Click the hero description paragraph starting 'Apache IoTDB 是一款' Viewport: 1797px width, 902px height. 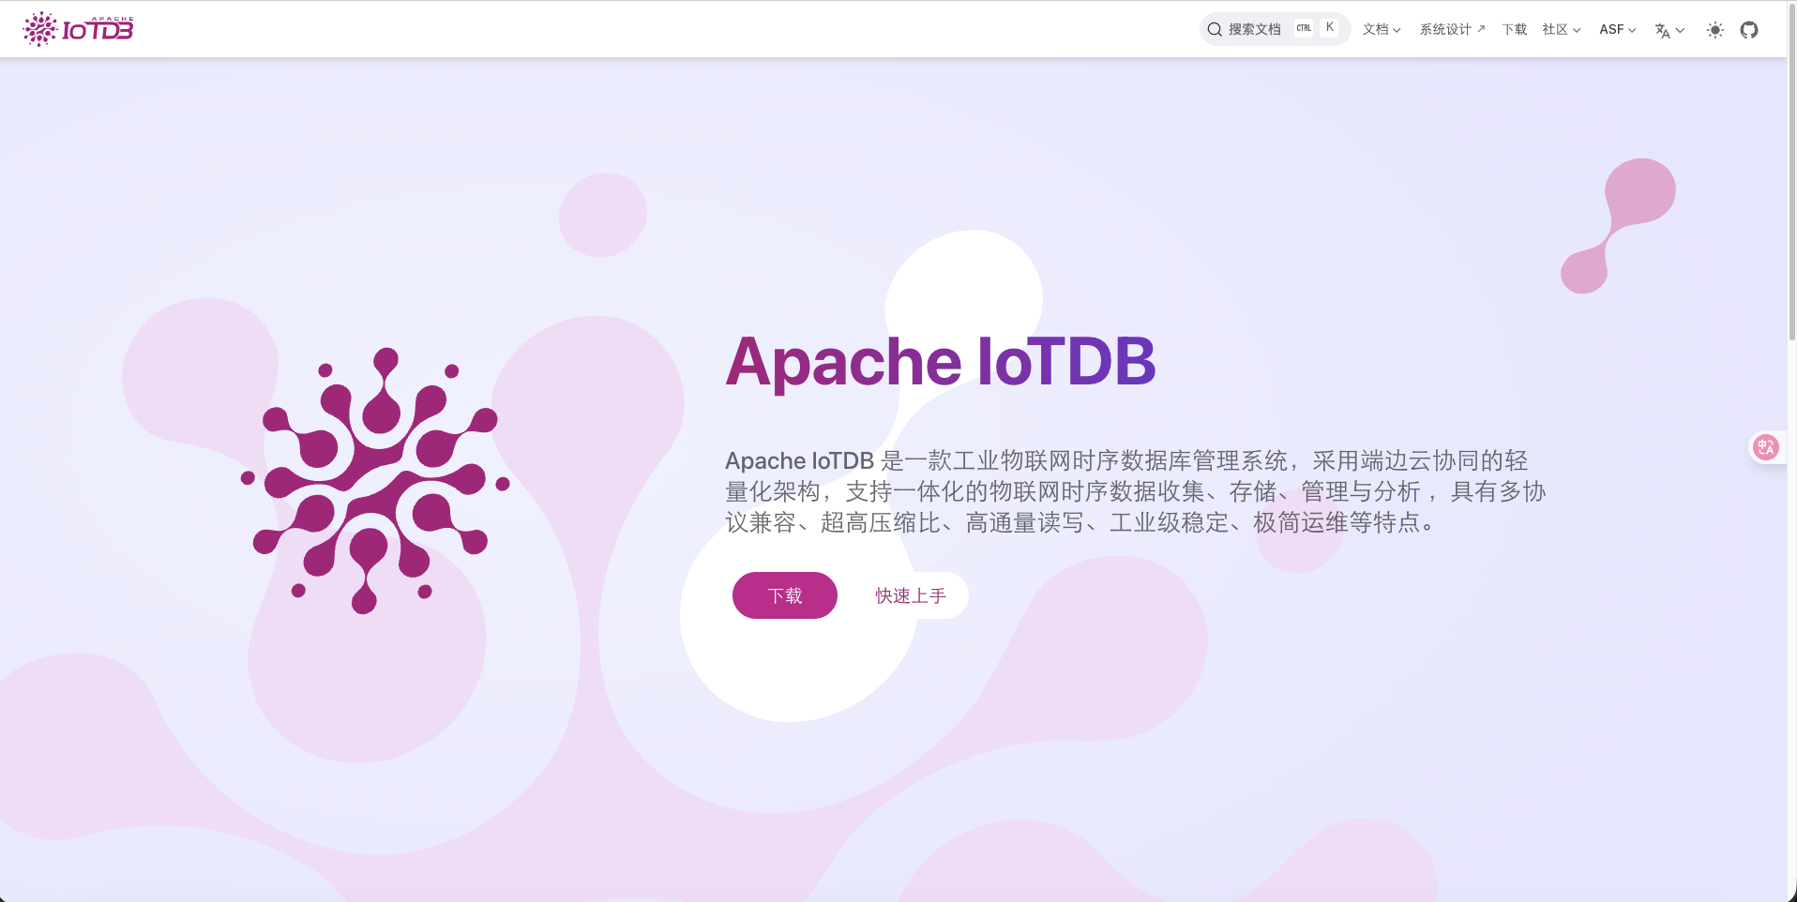pyautogui.click(x=1136, y=491)
